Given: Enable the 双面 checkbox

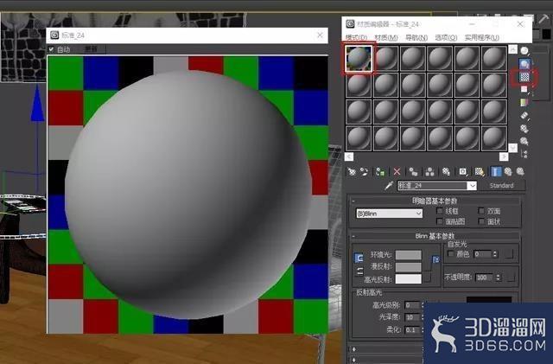Looking at the screenshot, I should 481,211.
